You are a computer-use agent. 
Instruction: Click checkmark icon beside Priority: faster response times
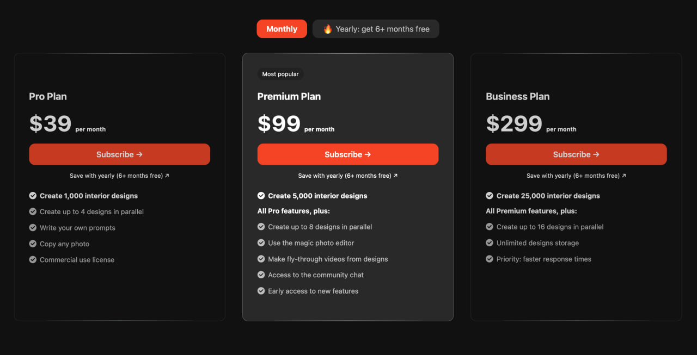click(x=490, y=259)
